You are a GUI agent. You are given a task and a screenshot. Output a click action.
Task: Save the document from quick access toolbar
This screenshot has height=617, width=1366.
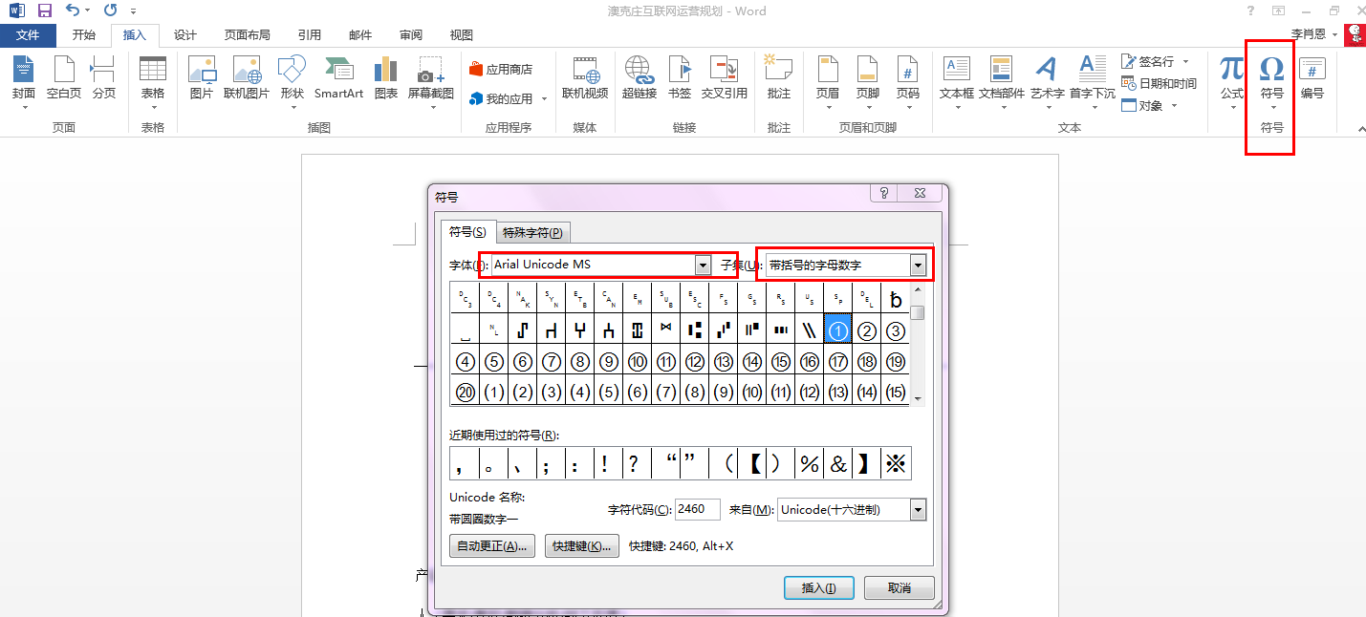tap(45, 11)
